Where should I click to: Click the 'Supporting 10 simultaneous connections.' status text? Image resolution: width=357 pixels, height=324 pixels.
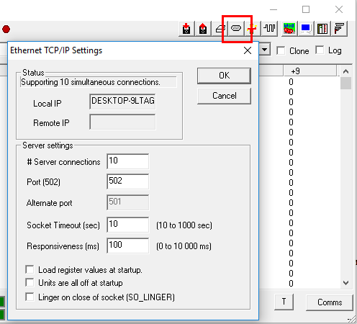(x=91, y=82)
